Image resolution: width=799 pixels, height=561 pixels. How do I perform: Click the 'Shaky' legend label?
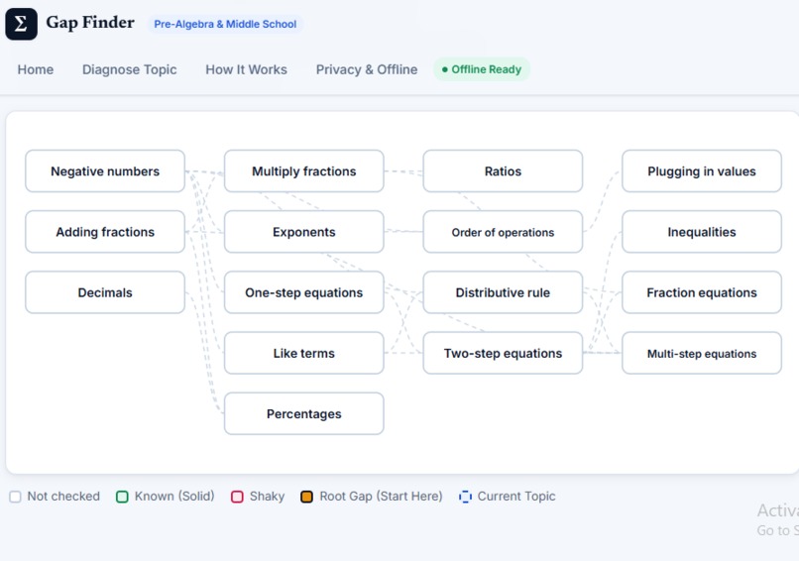pos(267,497)
